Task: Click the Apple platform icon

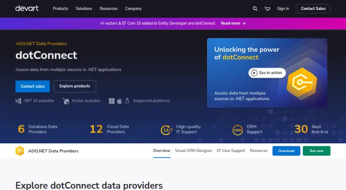Action: 119,101
